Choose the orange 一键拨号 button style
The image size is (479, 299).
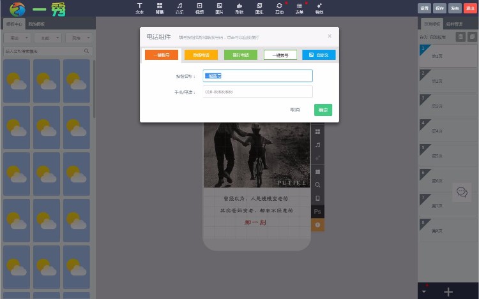162,55
